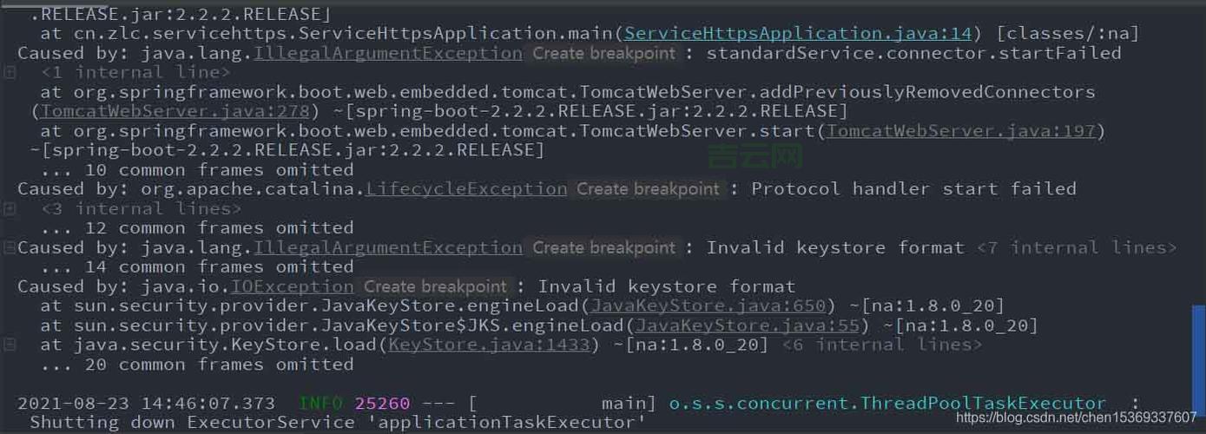Expand the folded "6 internal lines" text
This screenshot has width=1206, height=434.
click(882, 345)
